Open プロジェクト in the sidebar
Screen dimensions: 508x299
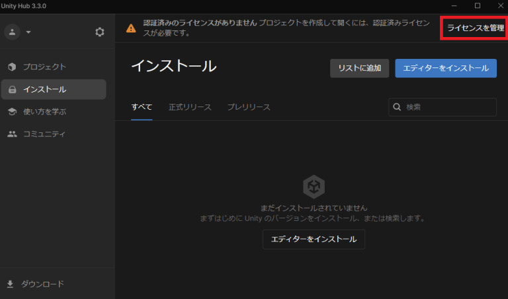point(44,67)
